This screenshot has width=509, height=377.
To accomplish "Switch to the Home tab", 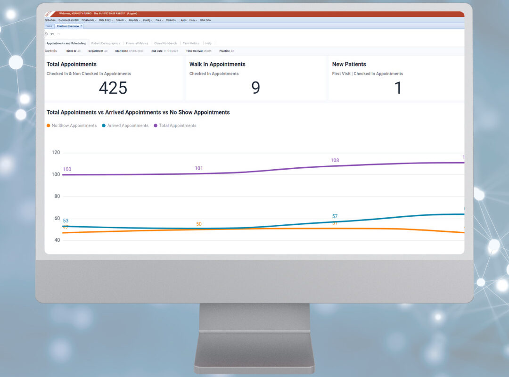I will click(x=49, y=26).
